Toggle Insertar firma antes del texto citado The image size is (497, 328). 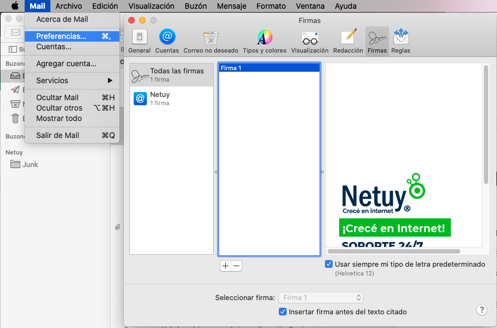[282, 312]
